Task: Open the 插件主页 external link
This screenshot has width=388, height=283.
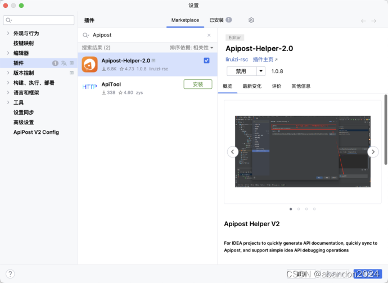Action: point(265,60)
